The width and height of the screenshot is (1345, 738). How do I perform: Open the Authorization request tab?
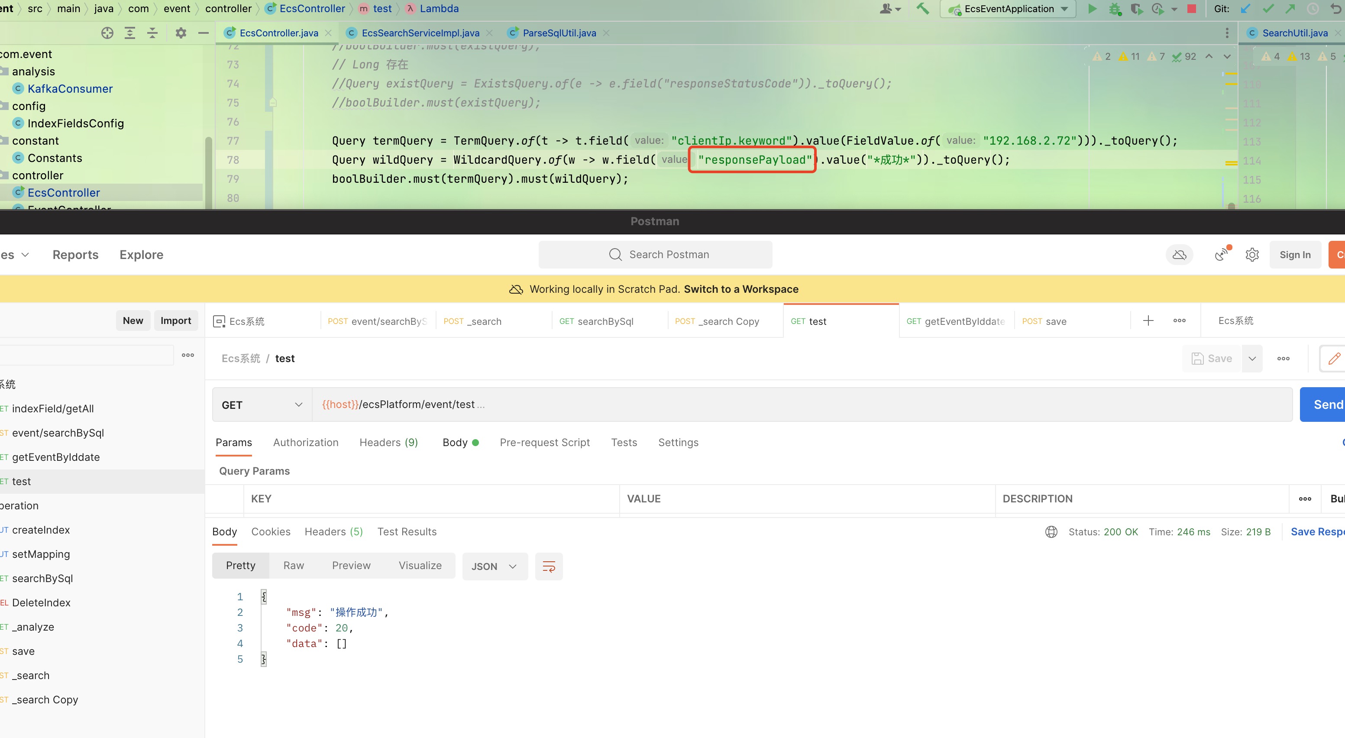point(305,442)
